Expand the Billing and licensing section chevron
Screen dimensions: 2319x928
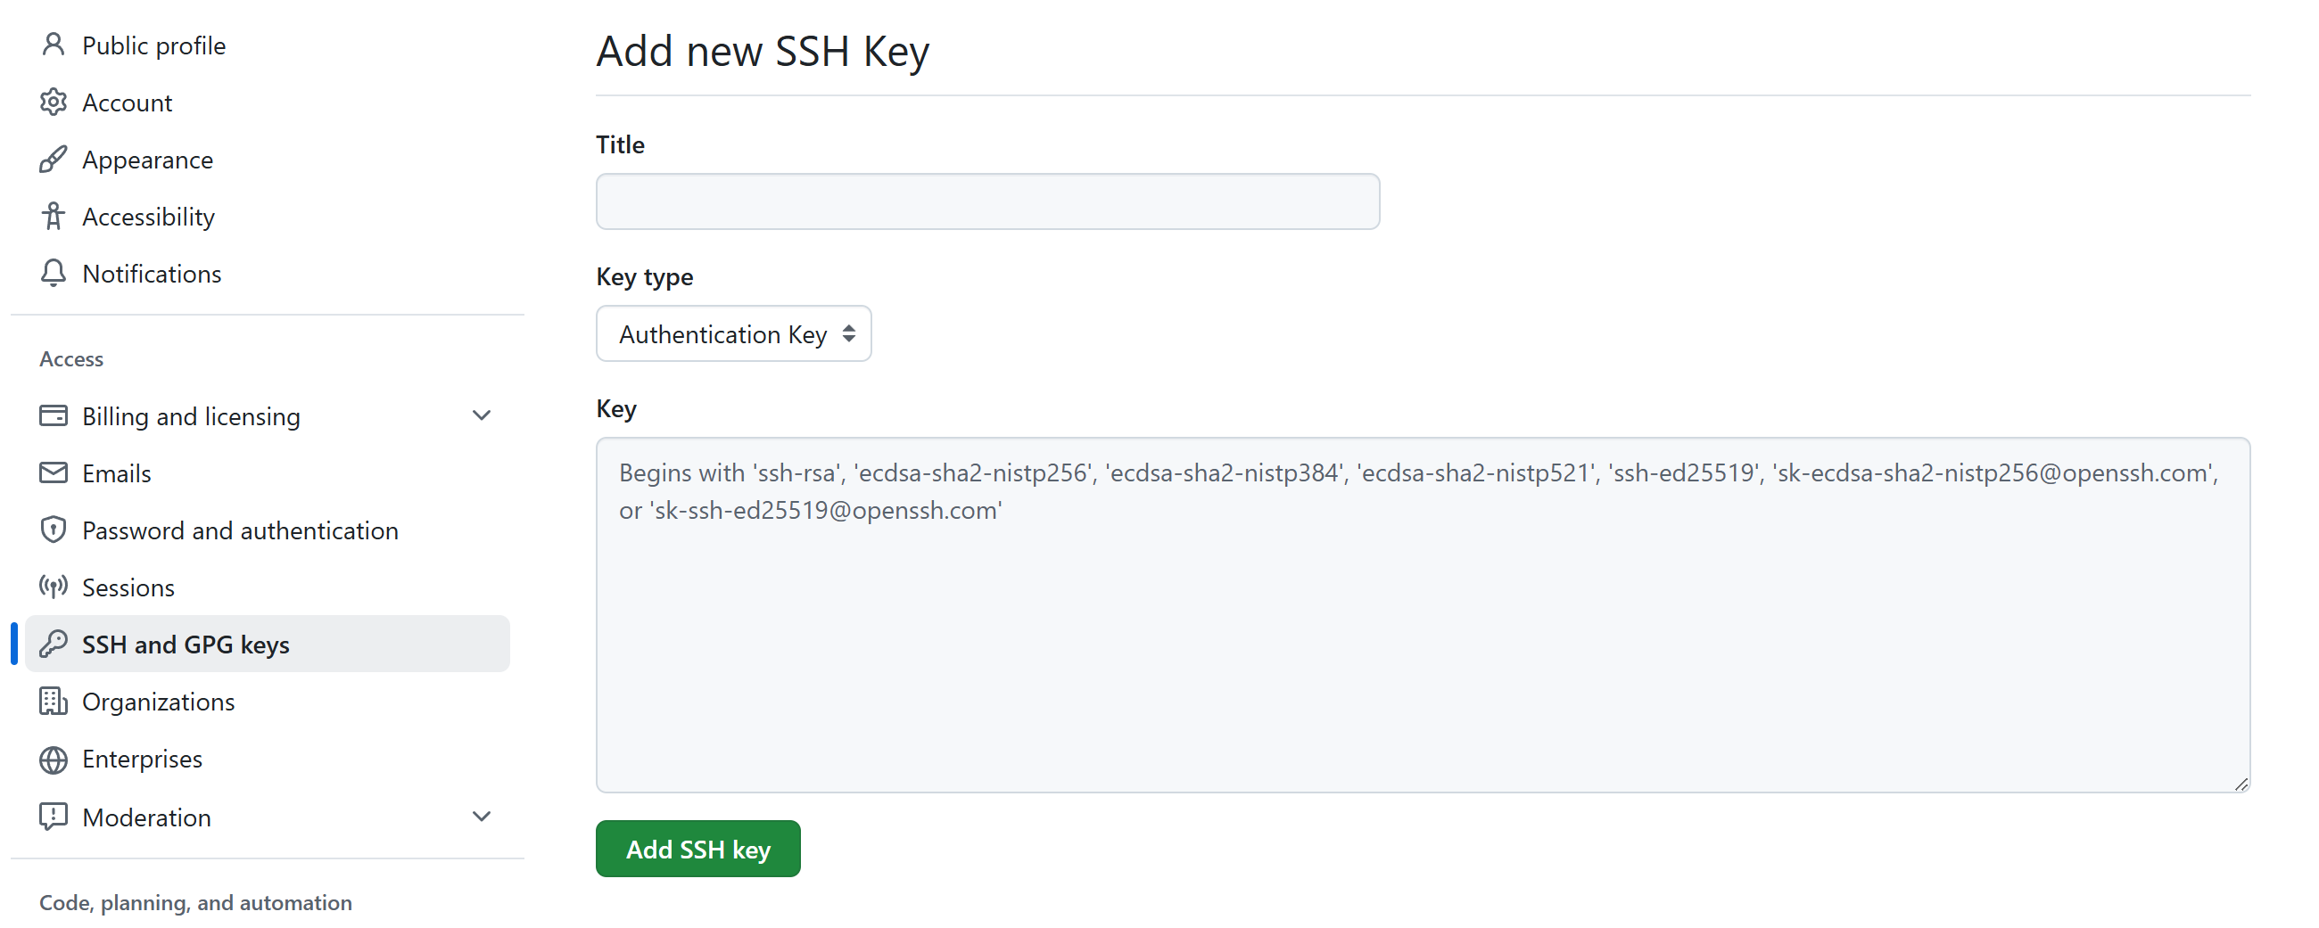coord(482,415)
